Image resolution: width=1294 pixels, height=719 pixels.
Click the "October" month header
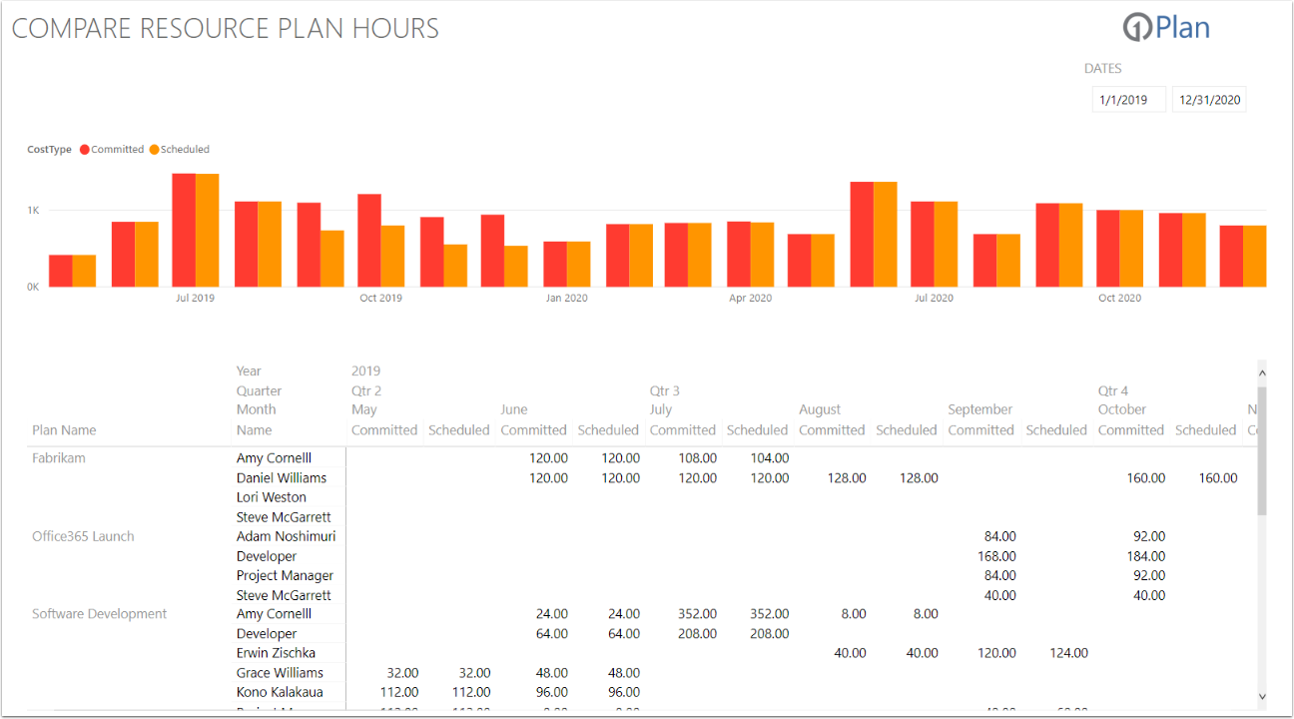coord(1124,410)
